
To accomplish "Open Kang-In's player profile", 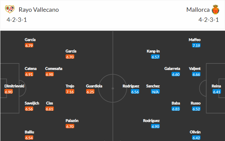I will 153,51.
